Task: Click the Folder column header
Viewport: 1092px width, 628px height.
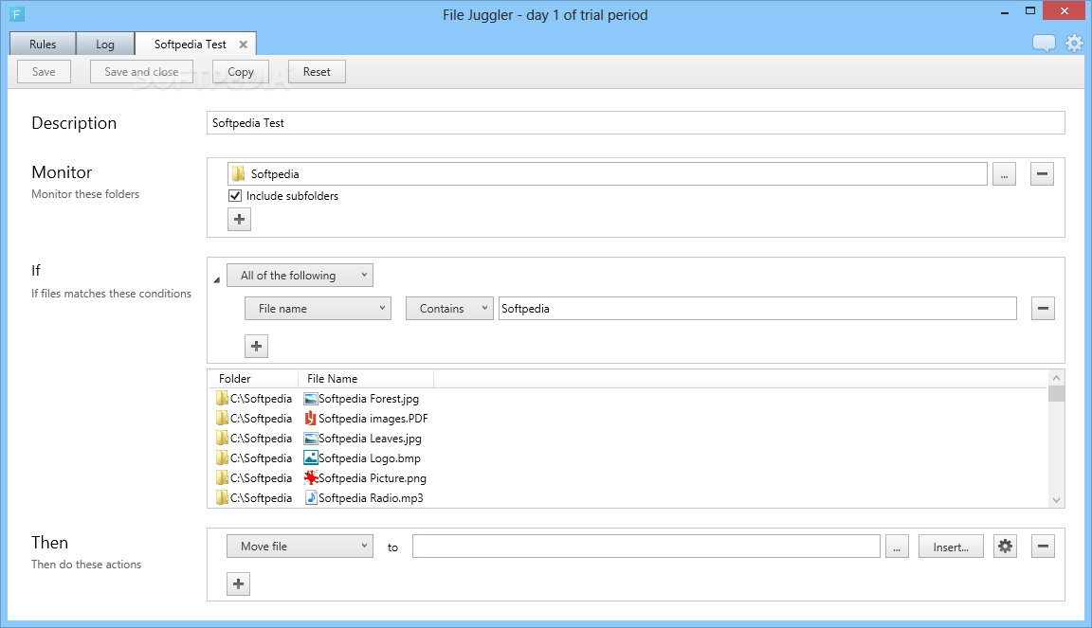Action: coord(253,379)
